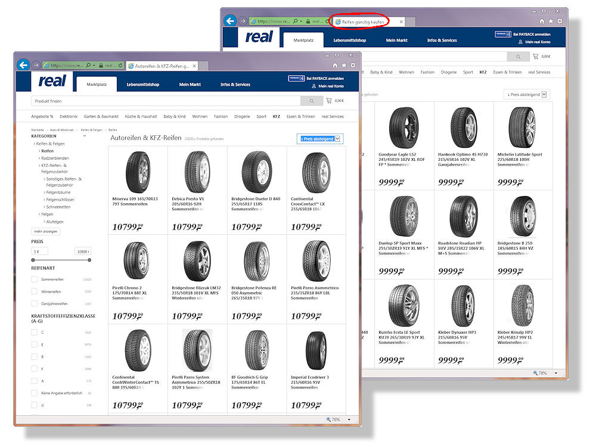The image size is (596, 447).
Task: Click the minimum price slider handle
Action: tap(33, 260)
